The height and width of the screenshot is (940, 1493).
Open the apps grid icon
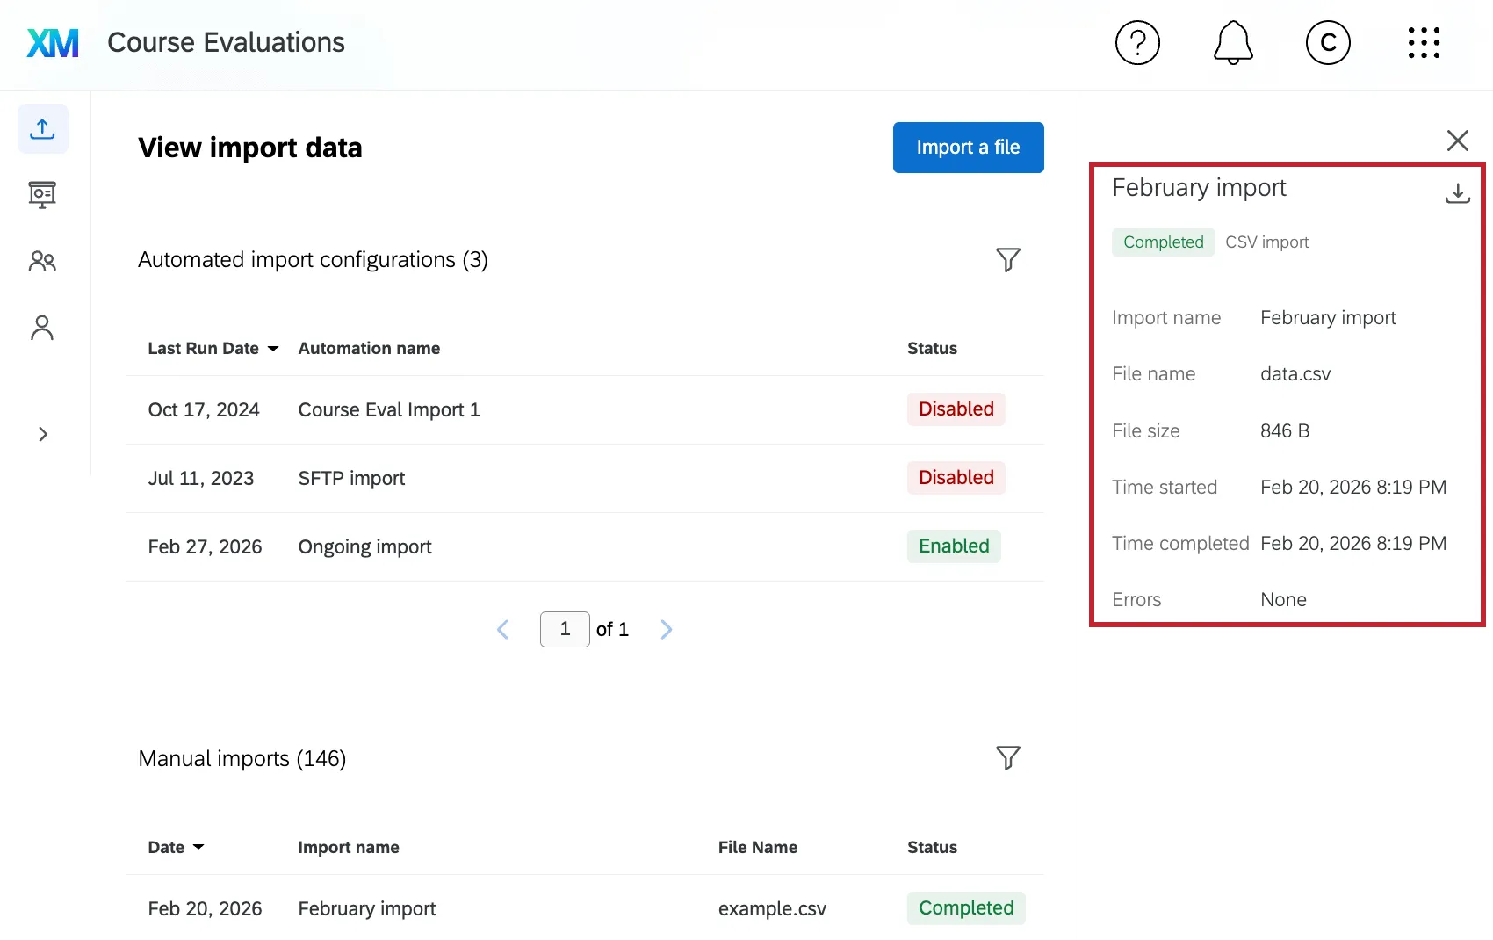point(1424,42)
